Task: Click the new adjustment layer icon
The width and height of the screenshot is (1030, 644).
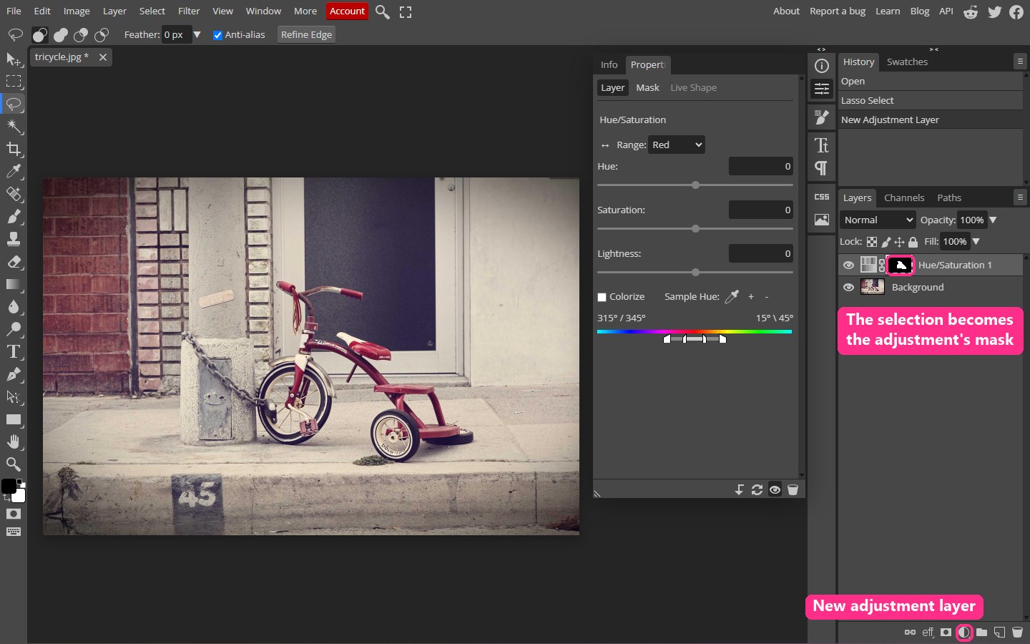Action: (964, 633)
